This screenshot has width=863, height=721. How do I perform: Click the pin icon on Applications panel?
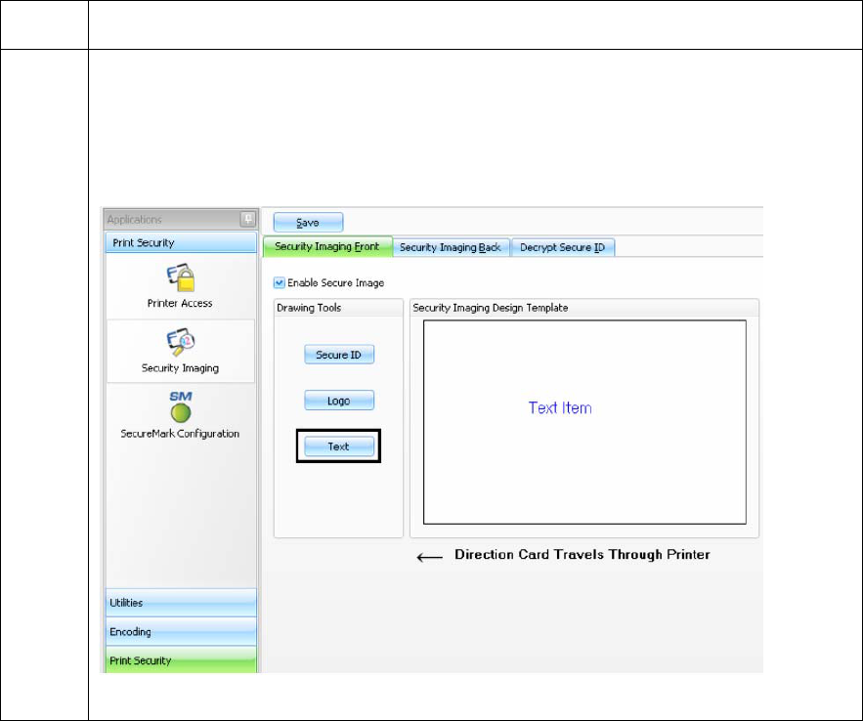(x=247, y=220)
